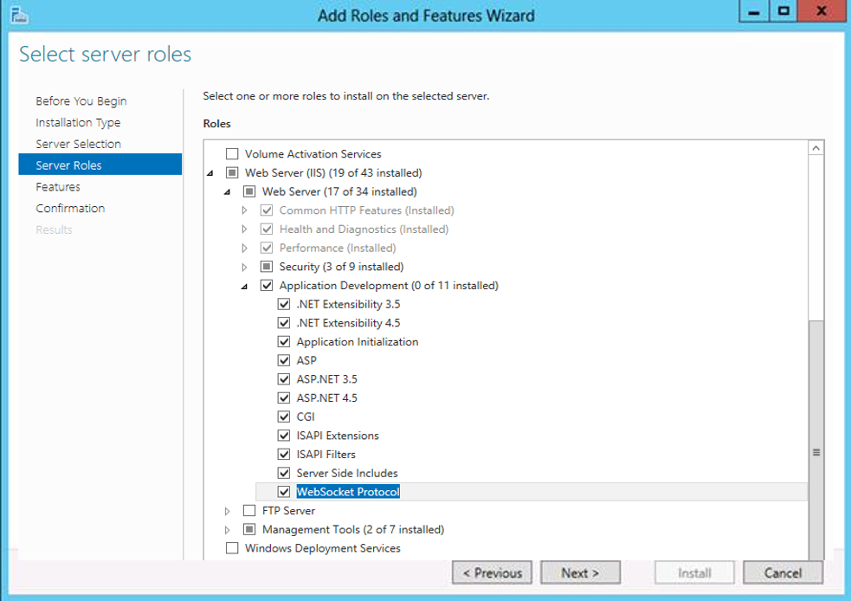Expand the FTP Server node
851x601 pixels.
(228, 511)
